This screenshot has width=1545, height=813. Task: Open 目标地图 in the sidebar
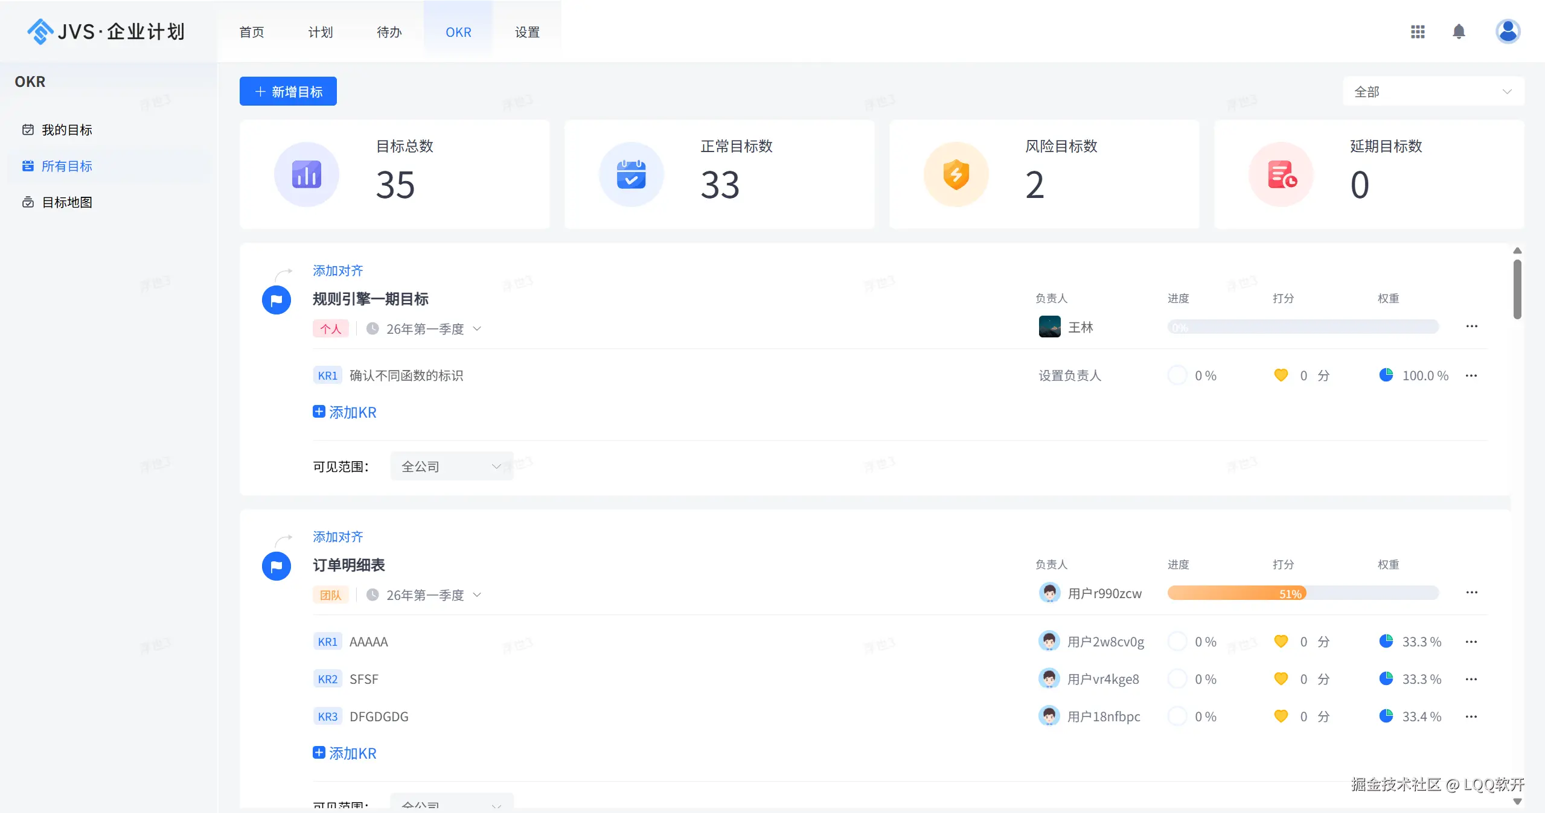pos(66,202)
